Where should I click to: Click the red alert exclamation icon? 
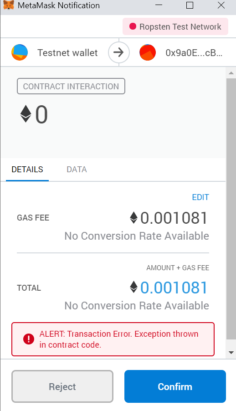click(29, 339)
